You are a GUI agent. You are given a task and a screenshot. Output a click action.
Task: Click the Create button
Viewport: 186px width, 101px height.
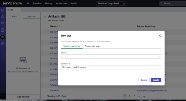coord(156,80)
